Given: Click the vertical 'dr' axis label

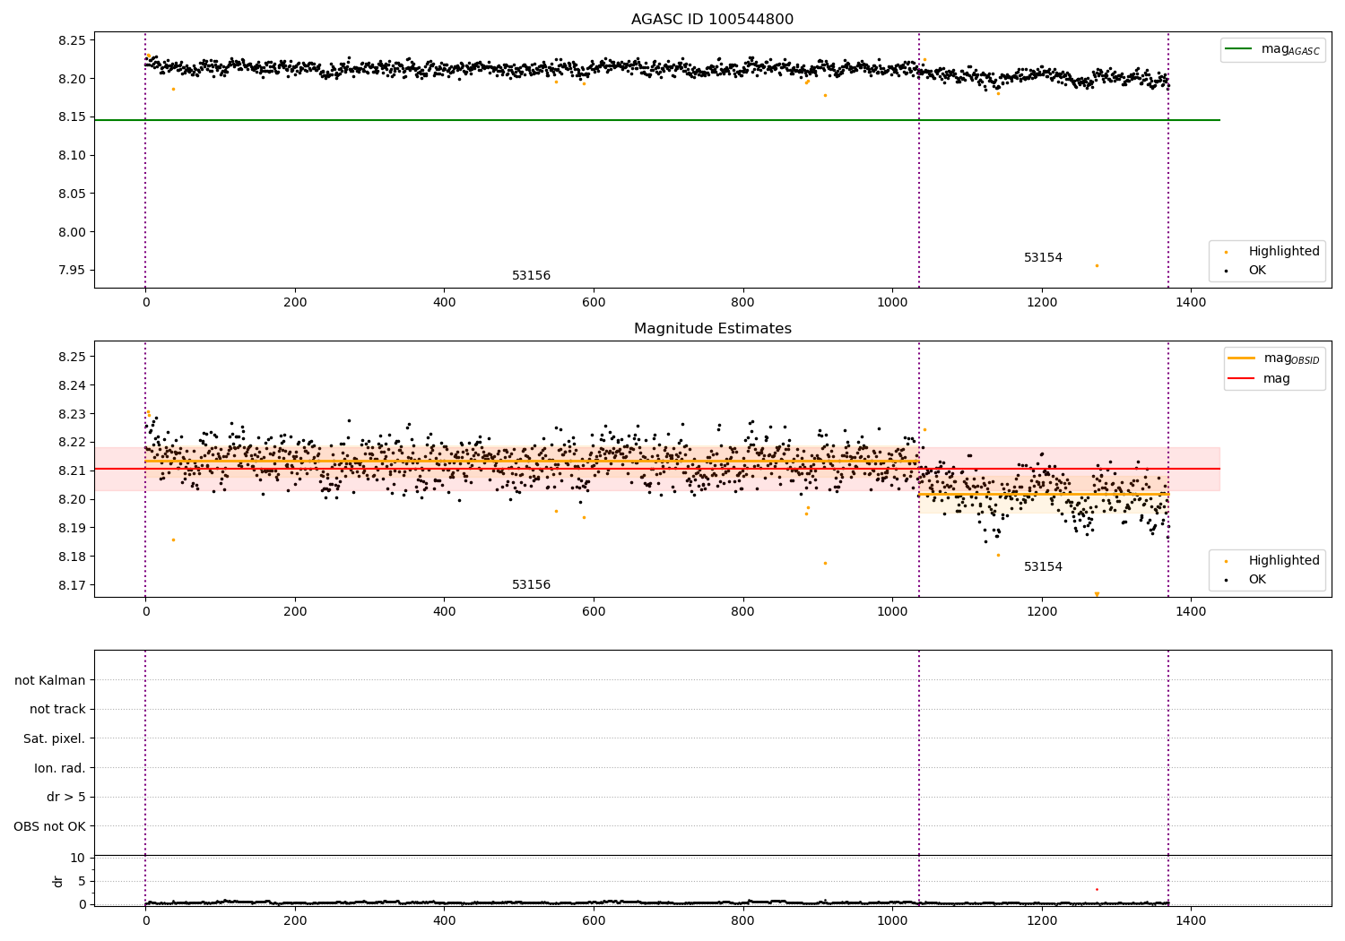Looking at the screenshot, I should point(58,881).
